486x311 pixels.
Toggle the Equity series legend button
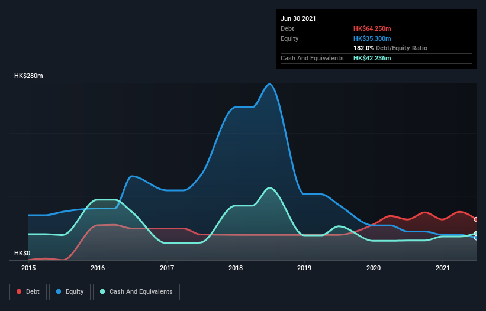(70, 292)
